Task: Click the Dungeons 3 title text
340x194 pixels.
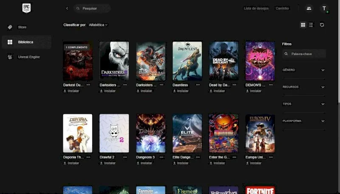Action: click(145, 157)
